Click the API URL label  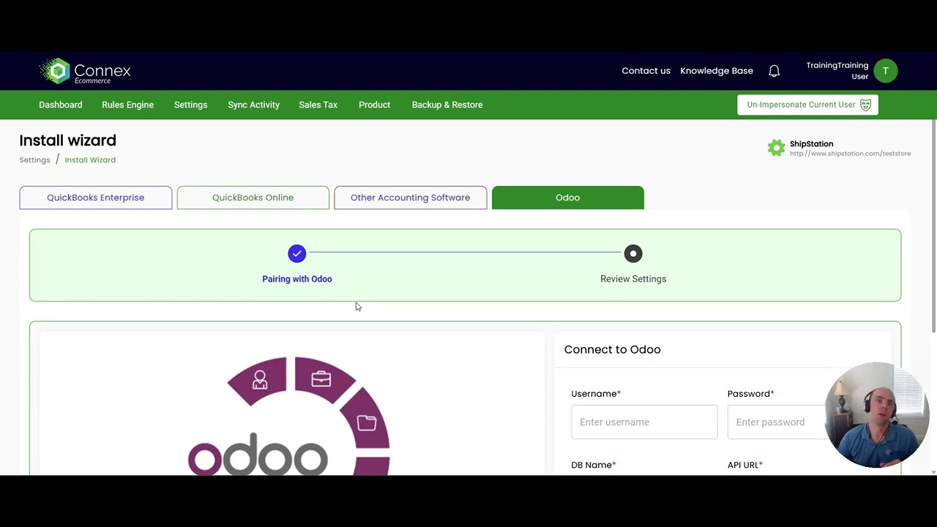tap(745, 465)
